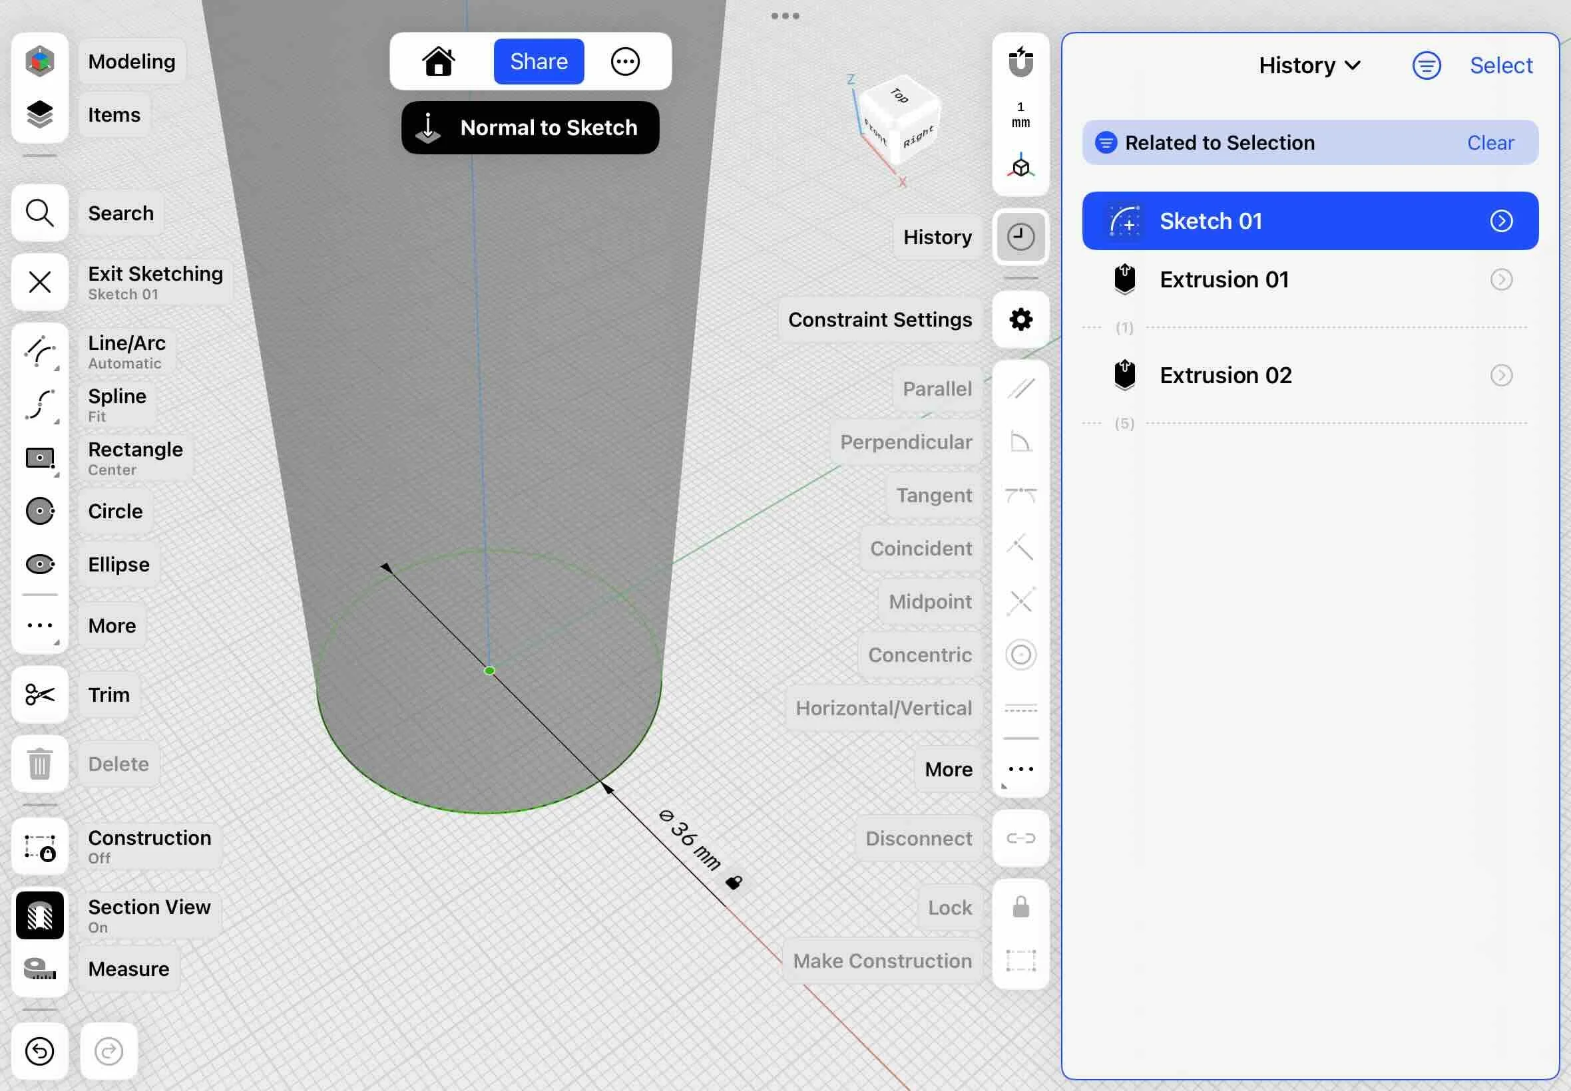Screen dimensions: 1571x1091
Task: Activate the Trim scissors tool
Action: (40, 695)
